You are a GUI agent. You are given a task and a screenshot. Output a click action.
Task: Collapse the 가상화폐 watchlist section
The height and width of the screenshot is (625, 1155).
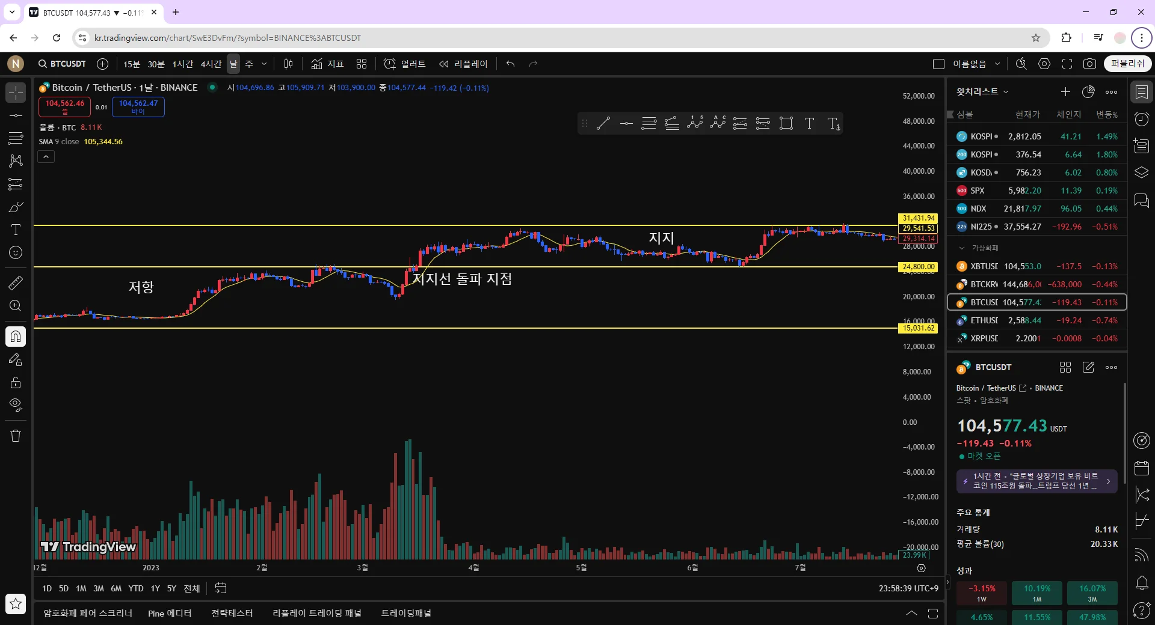[962, 248]
